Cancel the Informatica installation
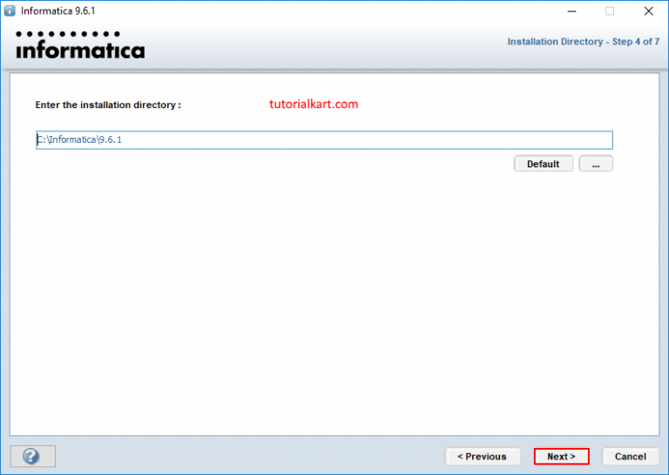Screen dimensions: 669x475 click(630, 456)
